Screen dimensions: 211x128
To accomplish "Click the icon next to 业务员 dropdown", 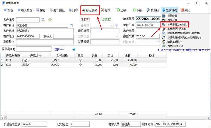I will (116, 25).
